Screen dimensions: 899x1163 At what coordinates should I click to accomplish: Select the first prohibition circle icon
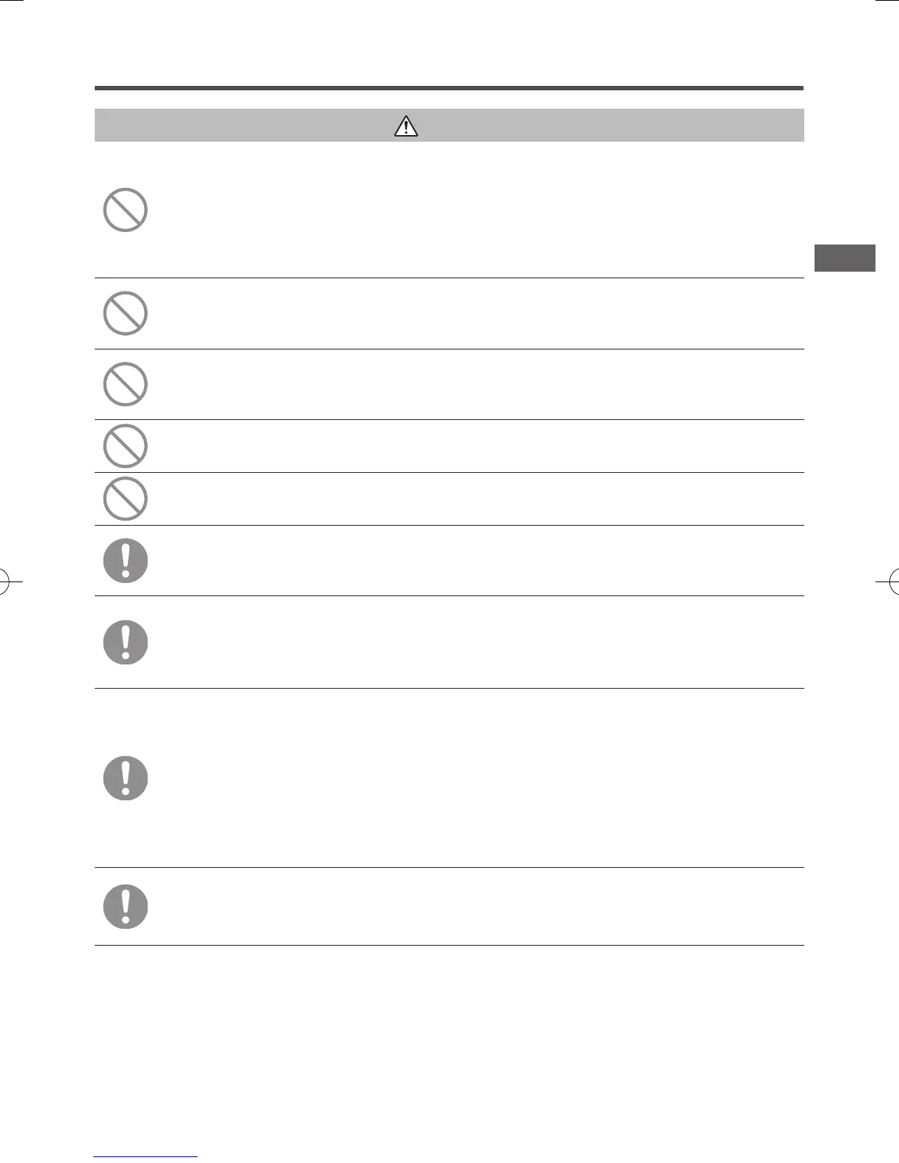point(126,210)
